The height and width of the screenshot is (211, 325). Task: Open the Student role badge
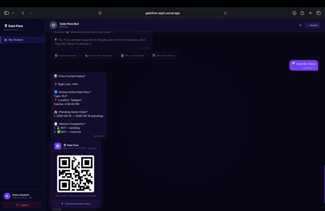point(312,25)
